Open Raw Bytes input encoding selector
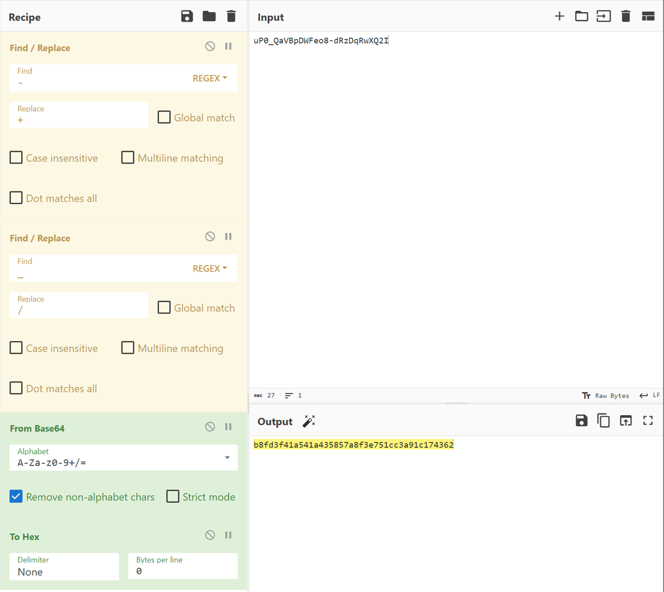Image resolution: width=664 pixels, height=592 pixels. [x=606, y=395]
